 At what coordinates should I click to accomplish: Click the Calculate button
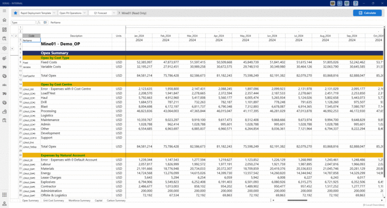(367, 13)
